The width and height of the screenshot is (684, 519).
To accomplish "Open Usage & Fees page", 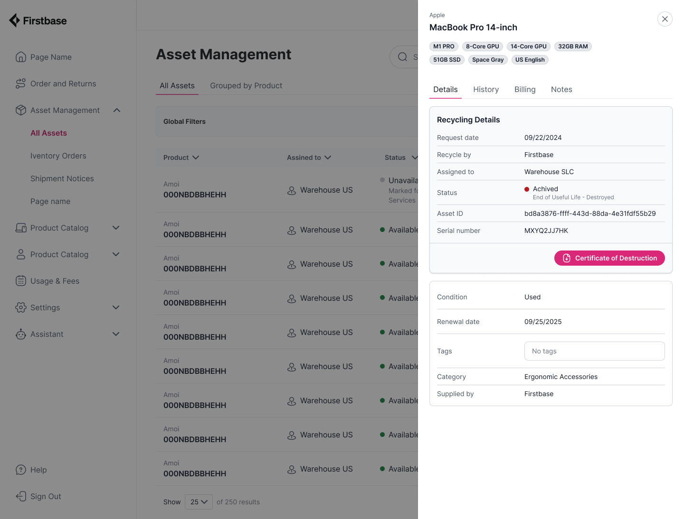I will (55, 281).
